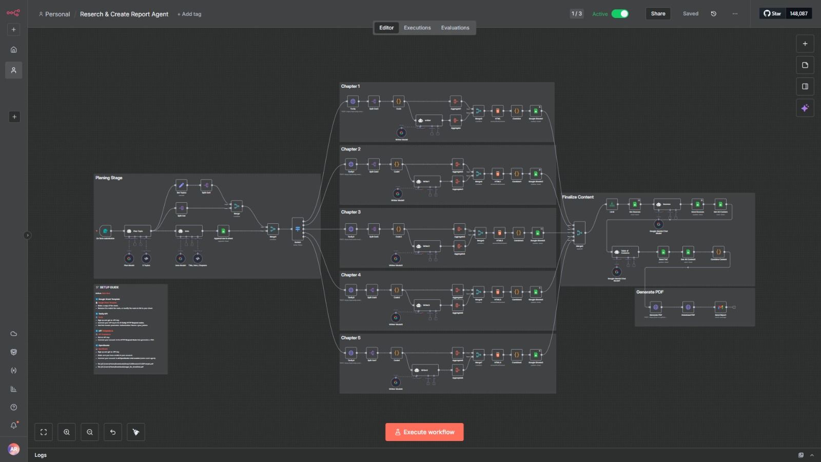Select the Merge2 node before Finalize Content
The width and height of the screenshot is (821, 462).
(579, 233)
